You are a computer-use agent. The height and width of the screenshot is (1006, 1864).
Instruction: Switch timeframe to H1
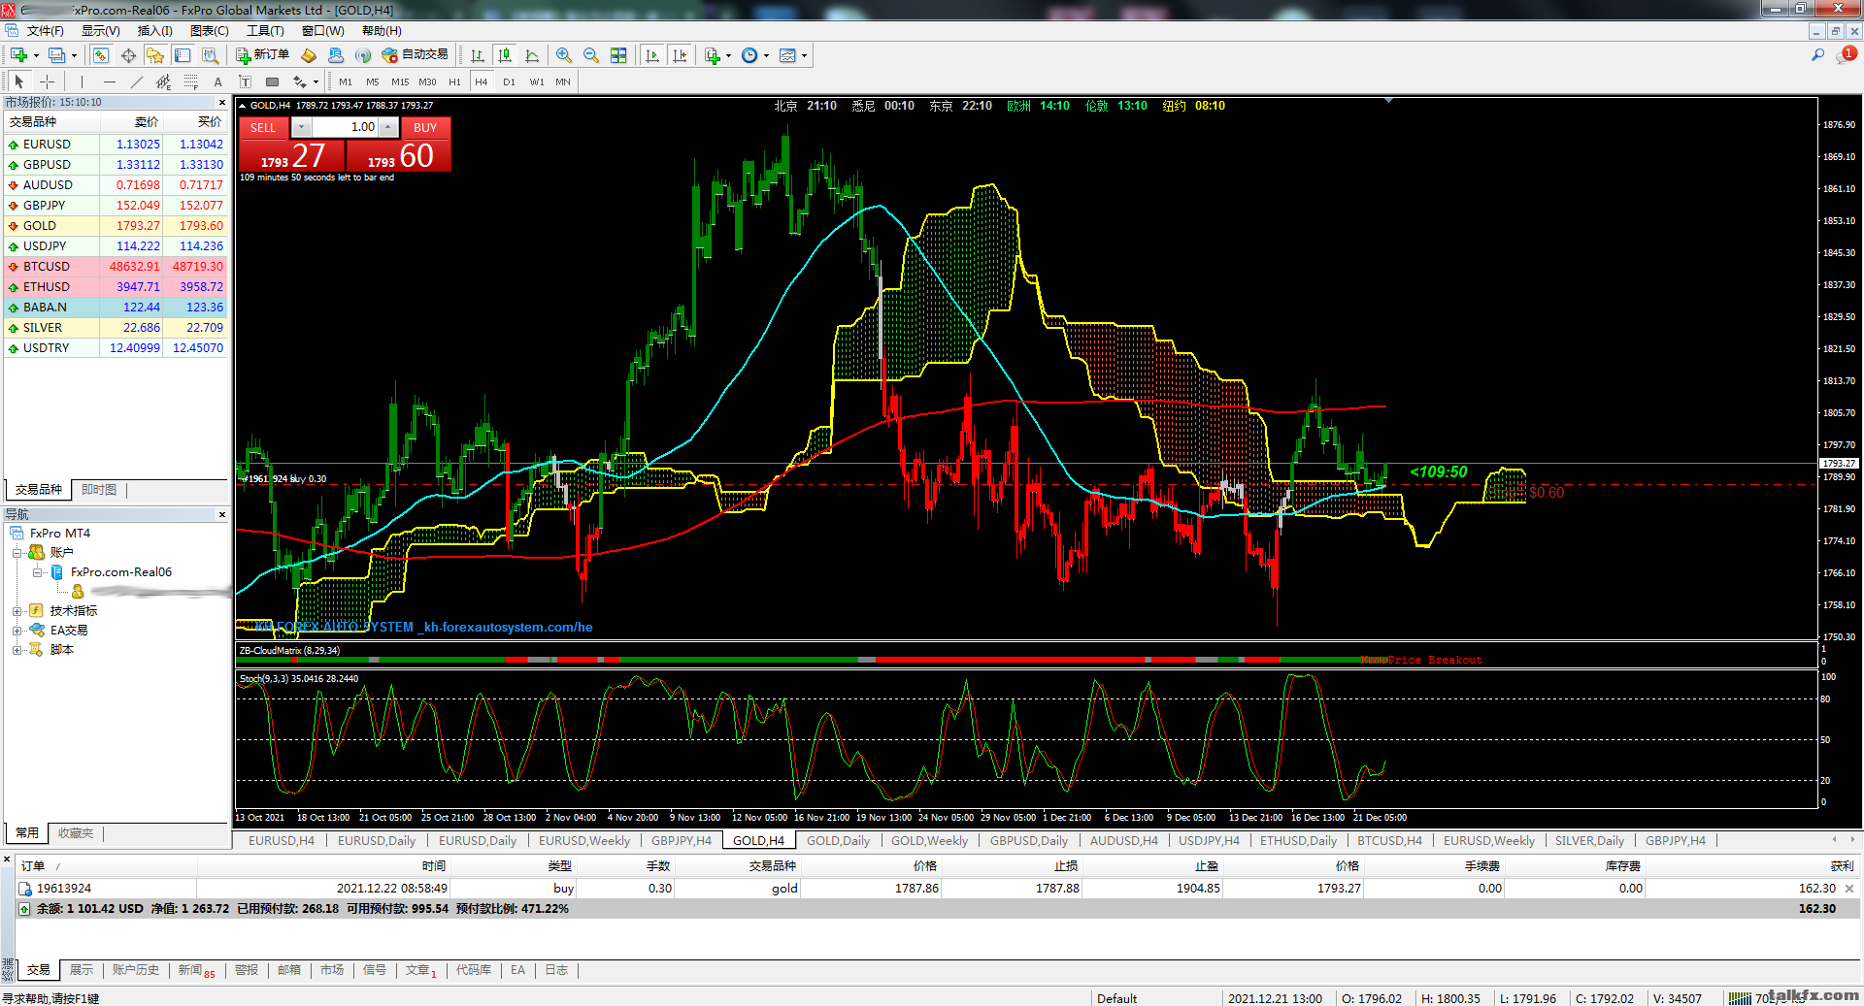(454, 81)
